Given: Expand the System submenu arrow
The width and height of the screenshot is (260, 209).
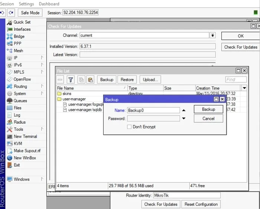Looking at the screenshot, I should [x=42, y=93].
